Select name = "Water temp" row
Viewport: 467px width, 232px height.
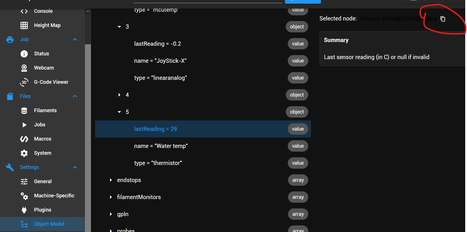(x=203, y=146)
